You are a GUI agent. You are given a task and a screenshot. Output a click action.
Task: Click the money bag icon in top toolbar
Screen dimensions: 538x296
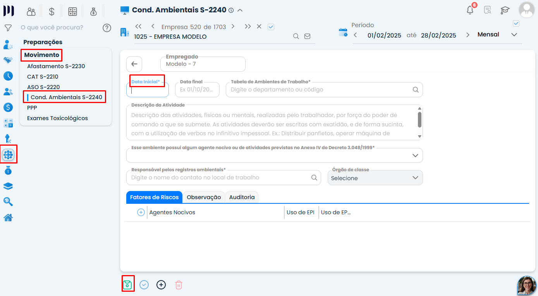(x=93, y=12)
